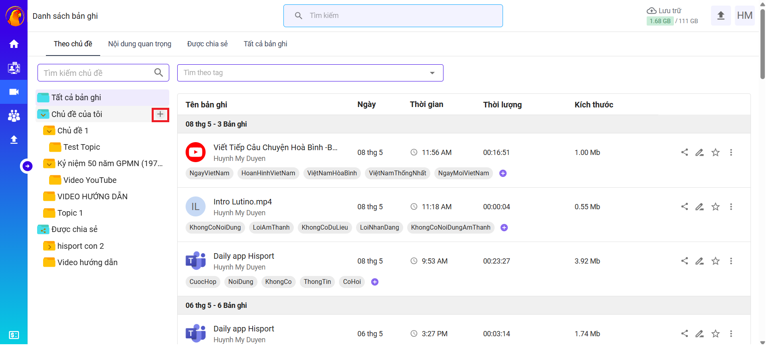766x351 pixels.
Task: Click the storage usage 1.68 GB indicator
Action: (x=660, y=21)
